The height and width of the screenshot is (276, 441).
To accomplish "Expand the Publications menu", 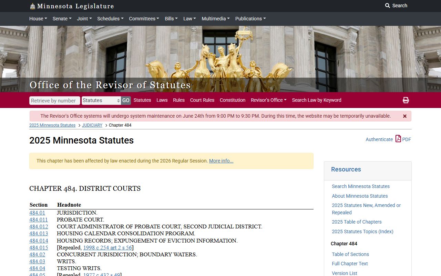I will point(250,19).
